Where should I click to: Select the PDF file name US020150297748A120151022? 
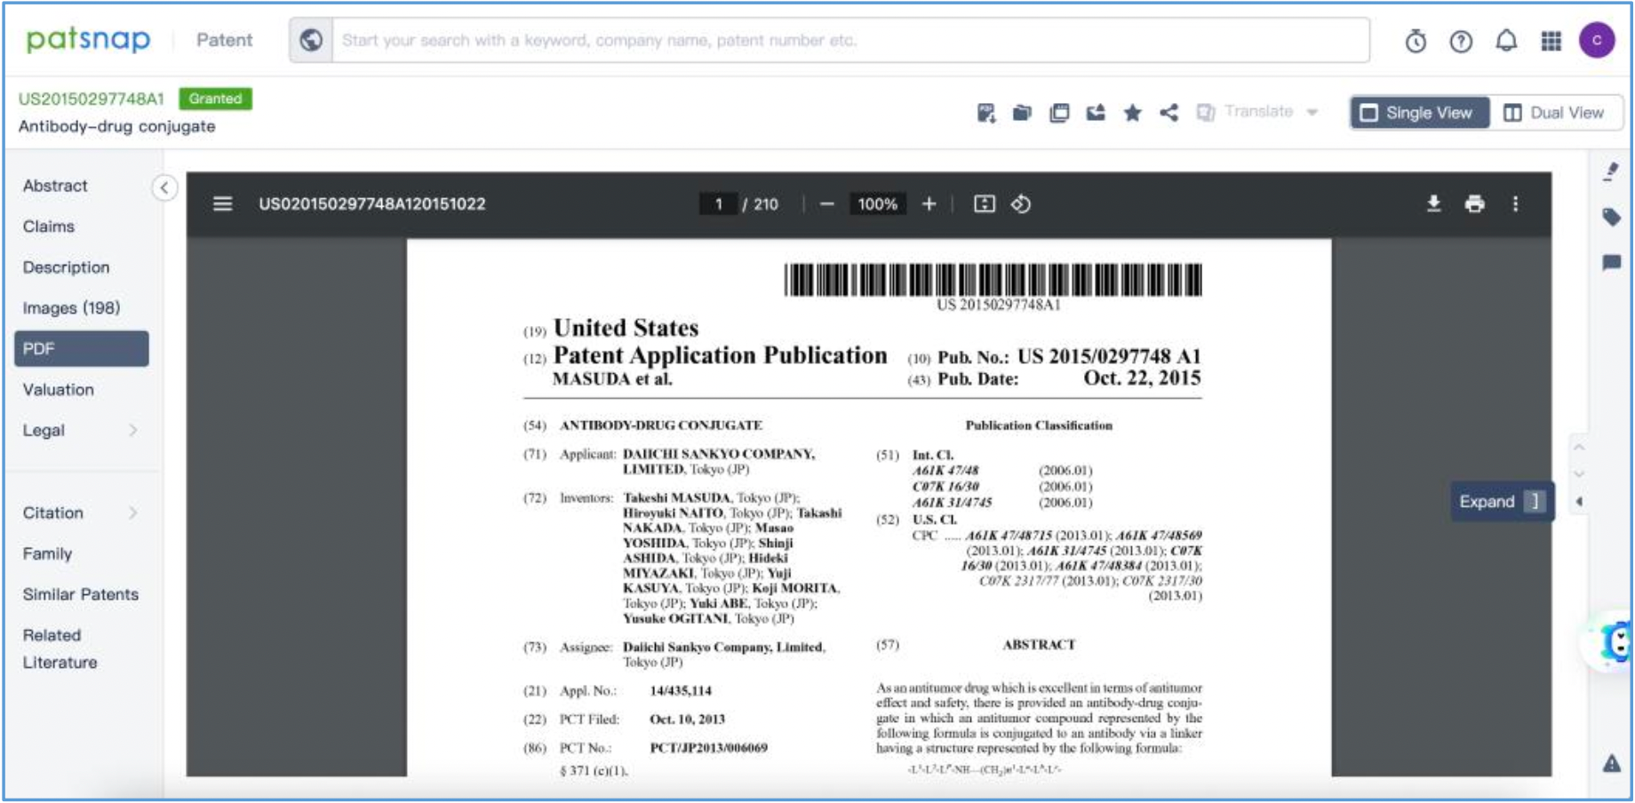(372, 204)
